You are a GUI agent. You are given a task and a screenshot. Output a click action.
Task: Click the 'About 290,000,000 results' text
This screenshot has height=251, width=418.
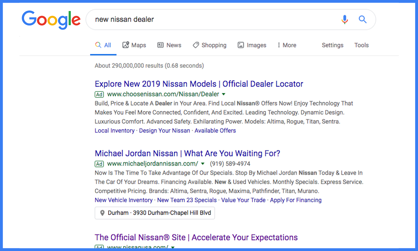149,66
